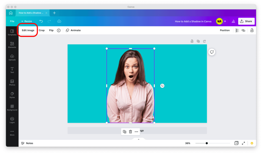Close the How to Add a Shadow tab
The height and width of the screenshot is (154, 262).
pos(46,13)
